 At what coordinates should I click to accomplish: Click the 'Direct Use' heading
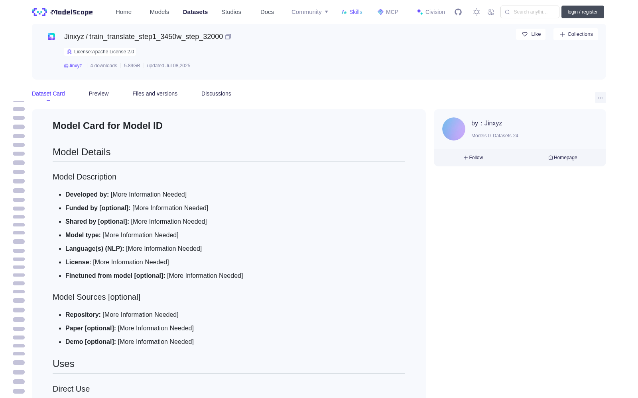[71, 389]
